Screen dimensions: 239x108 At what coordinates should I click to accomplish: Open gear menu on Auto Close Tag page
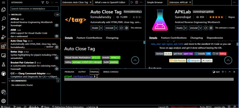(x=126, y=28)
